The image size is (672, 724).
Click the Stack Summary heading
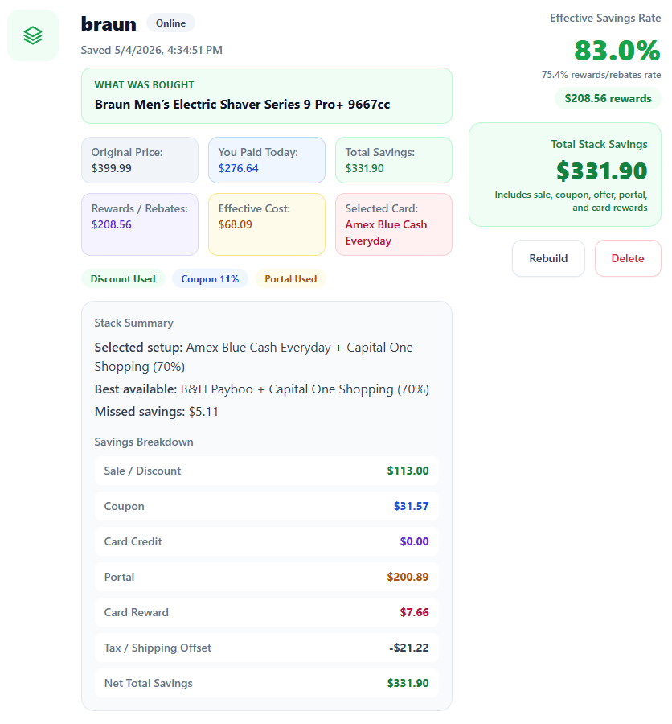tap(134, 323)
